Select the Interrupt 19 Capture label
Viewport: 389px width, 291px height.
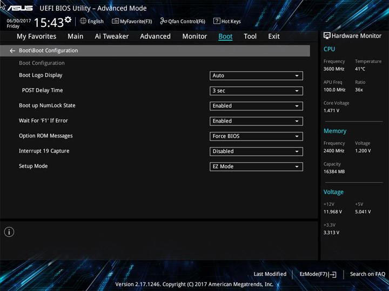coord(44,151)
